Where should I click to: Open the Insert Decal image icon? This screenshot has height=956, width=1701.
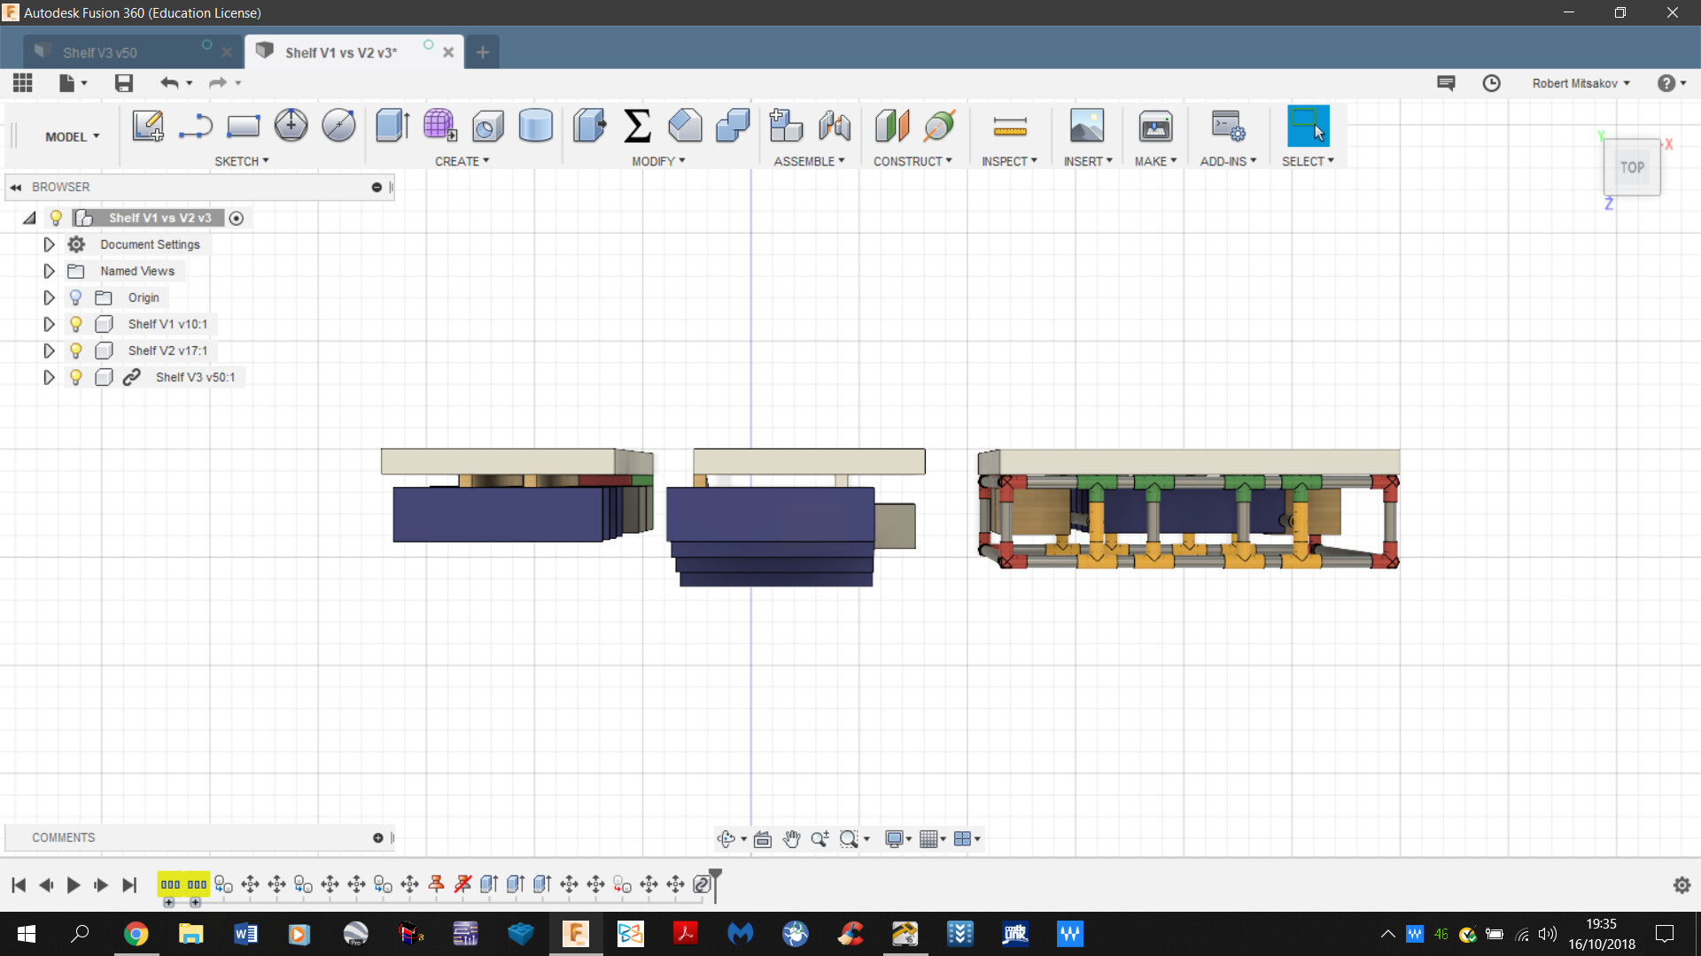1087,126
